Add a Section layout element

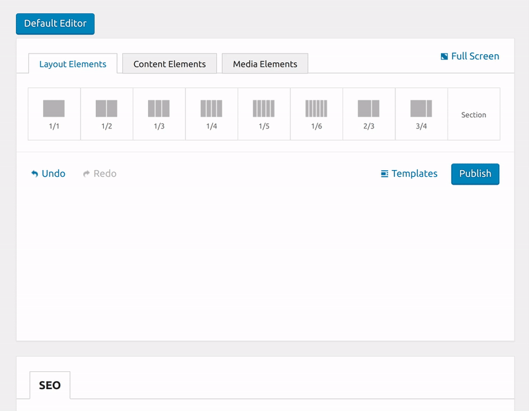coord(473,114)
